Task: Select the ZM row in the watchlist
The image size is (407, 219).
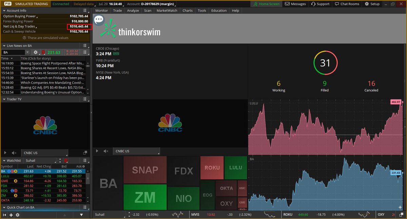Action: point(42,196)
